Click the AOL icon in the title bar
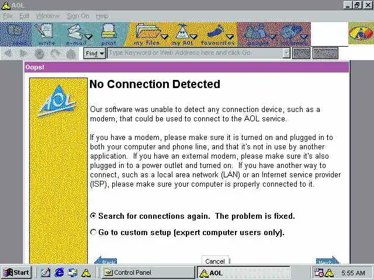 click(5, 5)
